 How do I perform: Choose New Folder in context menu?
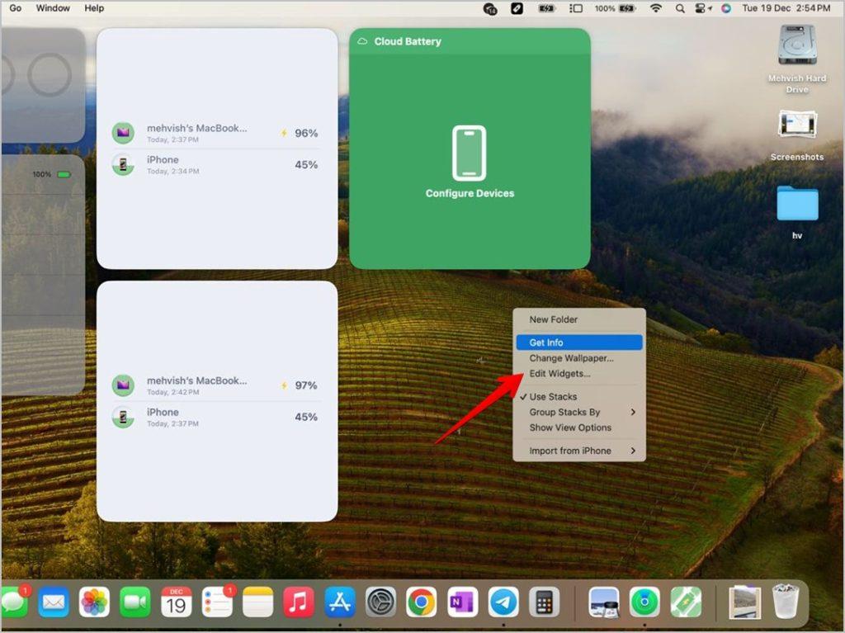579,319
